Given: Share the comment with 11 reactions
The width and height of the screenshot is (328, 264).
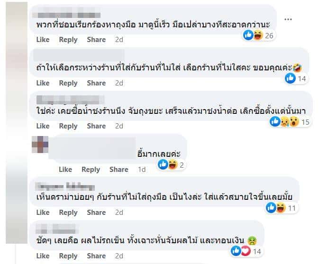Looking at the screenshot, I should [96, 213].
